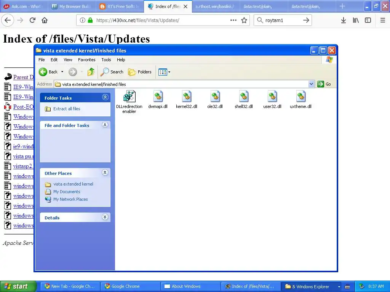Click Extract all files link
The height and width of the screenshot is (292, 390).
pyautogui.click(x=66, y=109)
